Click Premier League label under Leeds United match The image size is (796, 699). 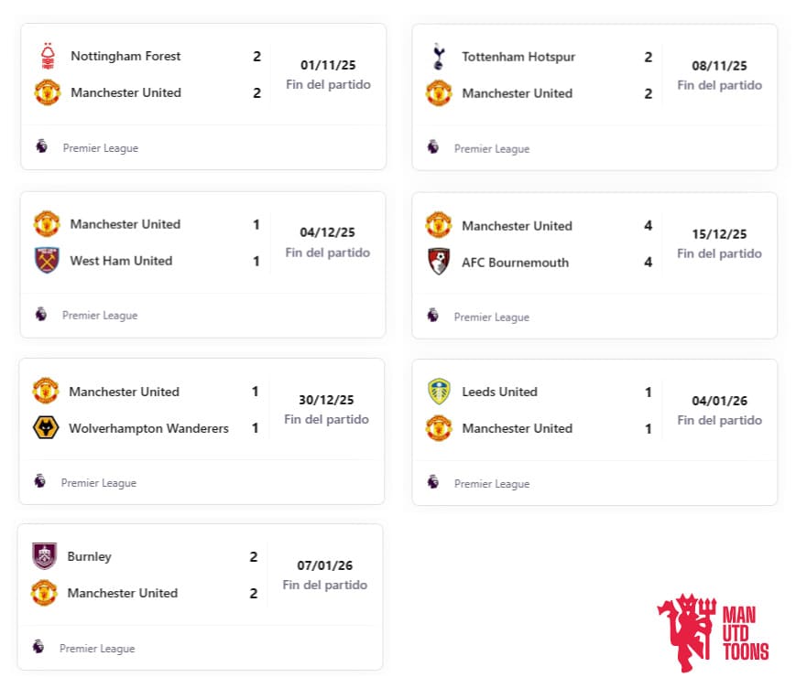[x=492, y=484]
